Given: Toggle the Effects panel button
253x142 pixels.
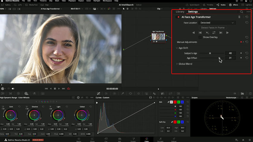Looking at the screenshot, I should (x=233, y=5).
